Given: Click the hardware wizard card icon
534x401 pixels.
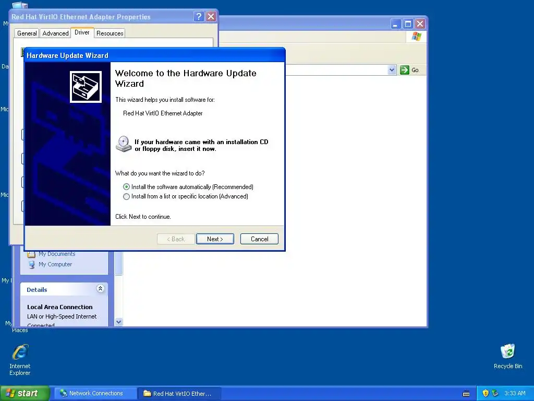Looking at the screenshot, I should 86,87.
